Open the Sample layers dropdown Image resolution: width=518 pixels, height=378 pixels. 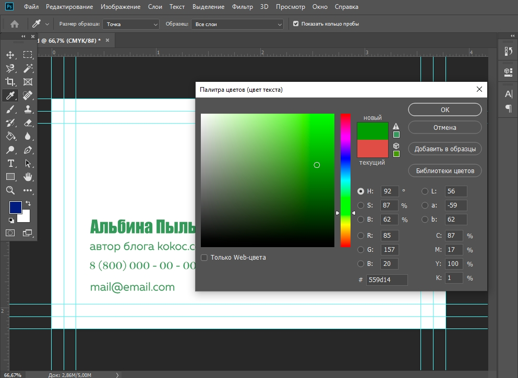click(237, 24)
